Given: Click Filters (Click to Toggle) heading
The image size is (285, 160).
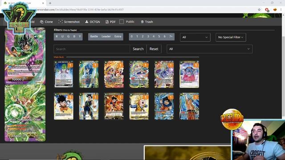Looking at the screenshot, I should (x=65, y=30).
